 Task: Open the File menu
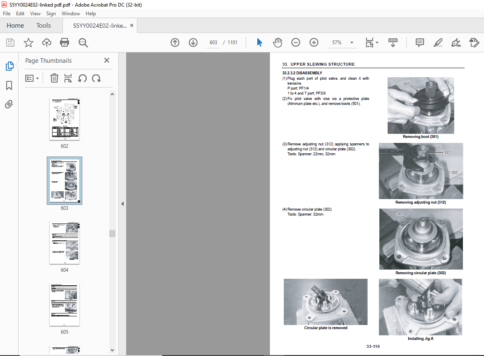pos(7,14)
